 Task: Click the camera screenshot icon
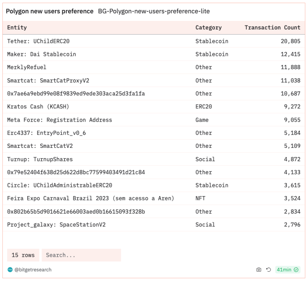pos(259,270)
